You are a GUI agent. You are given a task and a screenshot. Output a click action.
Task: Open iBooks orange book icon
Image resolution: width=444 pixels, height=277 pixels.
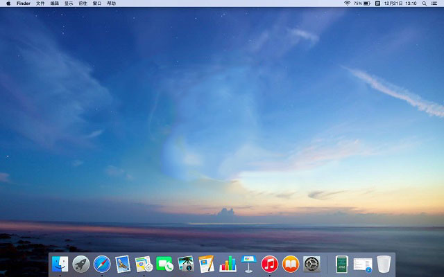[x=290, y=264]
